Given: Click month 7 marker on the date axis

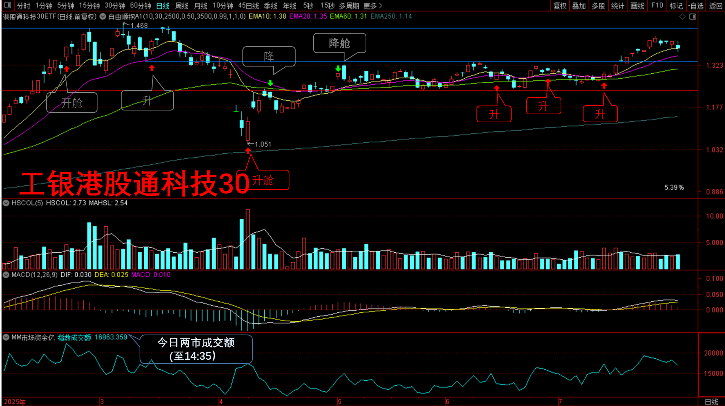Looking at the screenshot, I should [560, 402].
